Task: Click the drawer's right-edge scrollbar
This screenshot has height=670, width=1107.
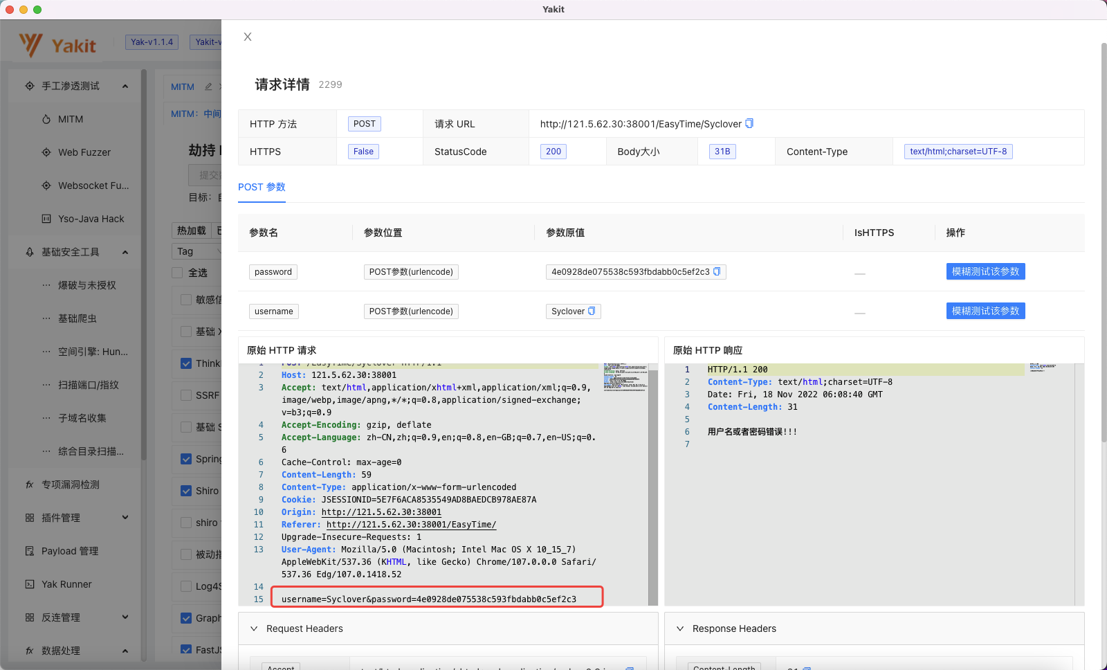Action: 1104,242
